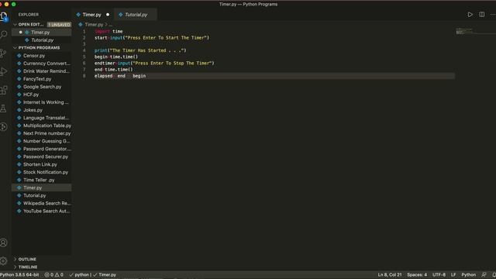Click the 1 UNSAVED badge
Image resolution: width=496 pixels, height=279 pixels.
tap(59, 24)
